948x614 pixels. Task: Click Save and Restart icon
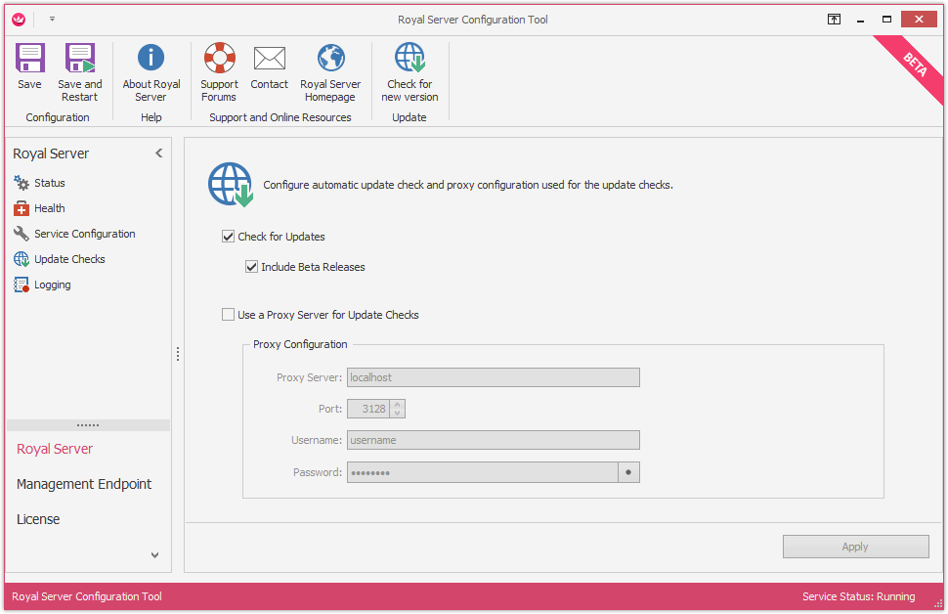click(x=79, y=60)
